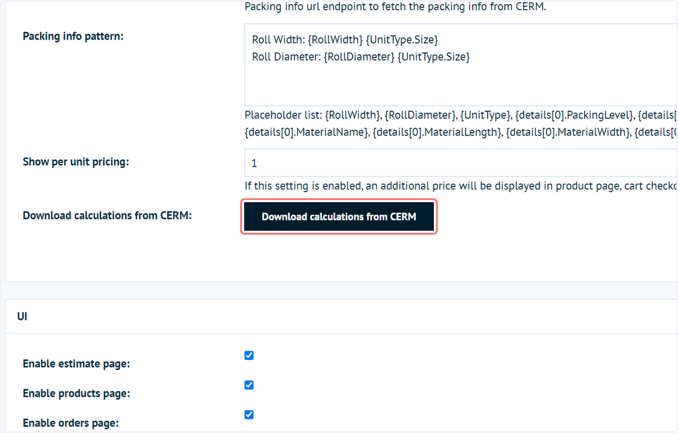Toggle the Enable estimate page checkbox
Image resolution: width=678 pixels, height=433 pixels.
pyautogui.click(x=249, y=356)
